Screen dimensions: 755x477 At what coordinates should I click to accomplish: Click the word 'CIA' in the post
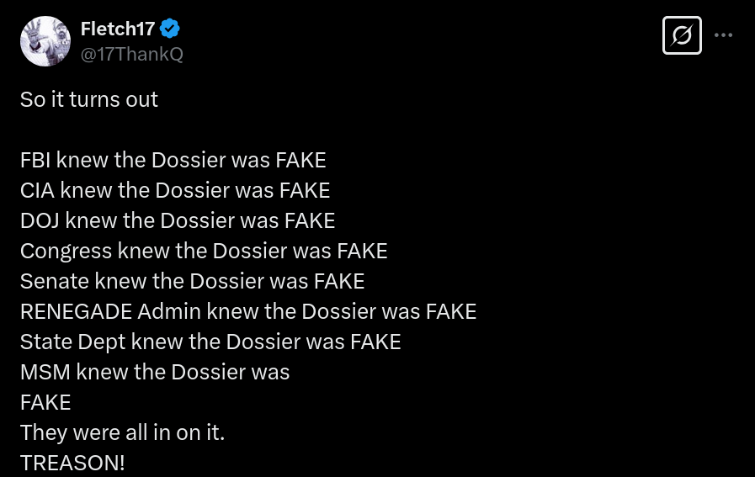(37, 191)
